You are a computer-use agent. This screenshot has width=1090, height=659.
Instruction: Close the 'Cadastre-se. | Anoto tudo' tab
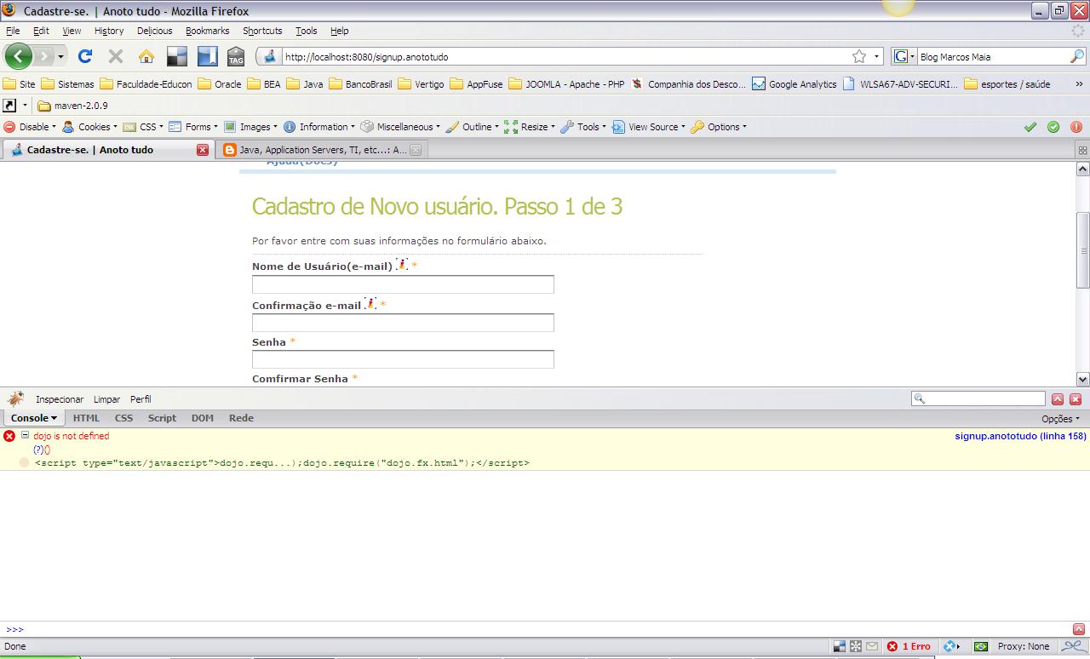pyautogui.click(x=203, y=150)
